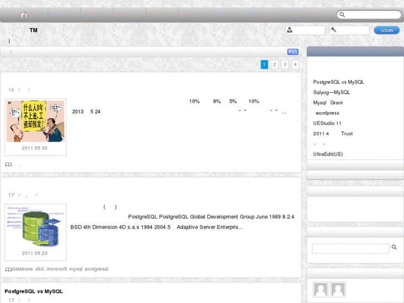Image resolution: width=404 pixels, height=303 pixels.
Task: Open the RSS feed badge
Action: [x=293, y=52]
